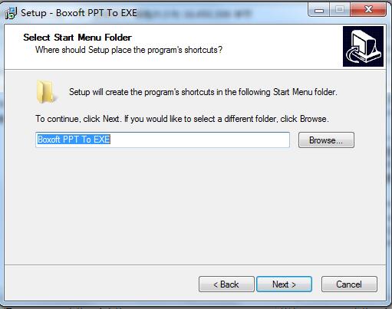Click the Setup - Boxoft PPT To EXE title

(x=79, y=13)
